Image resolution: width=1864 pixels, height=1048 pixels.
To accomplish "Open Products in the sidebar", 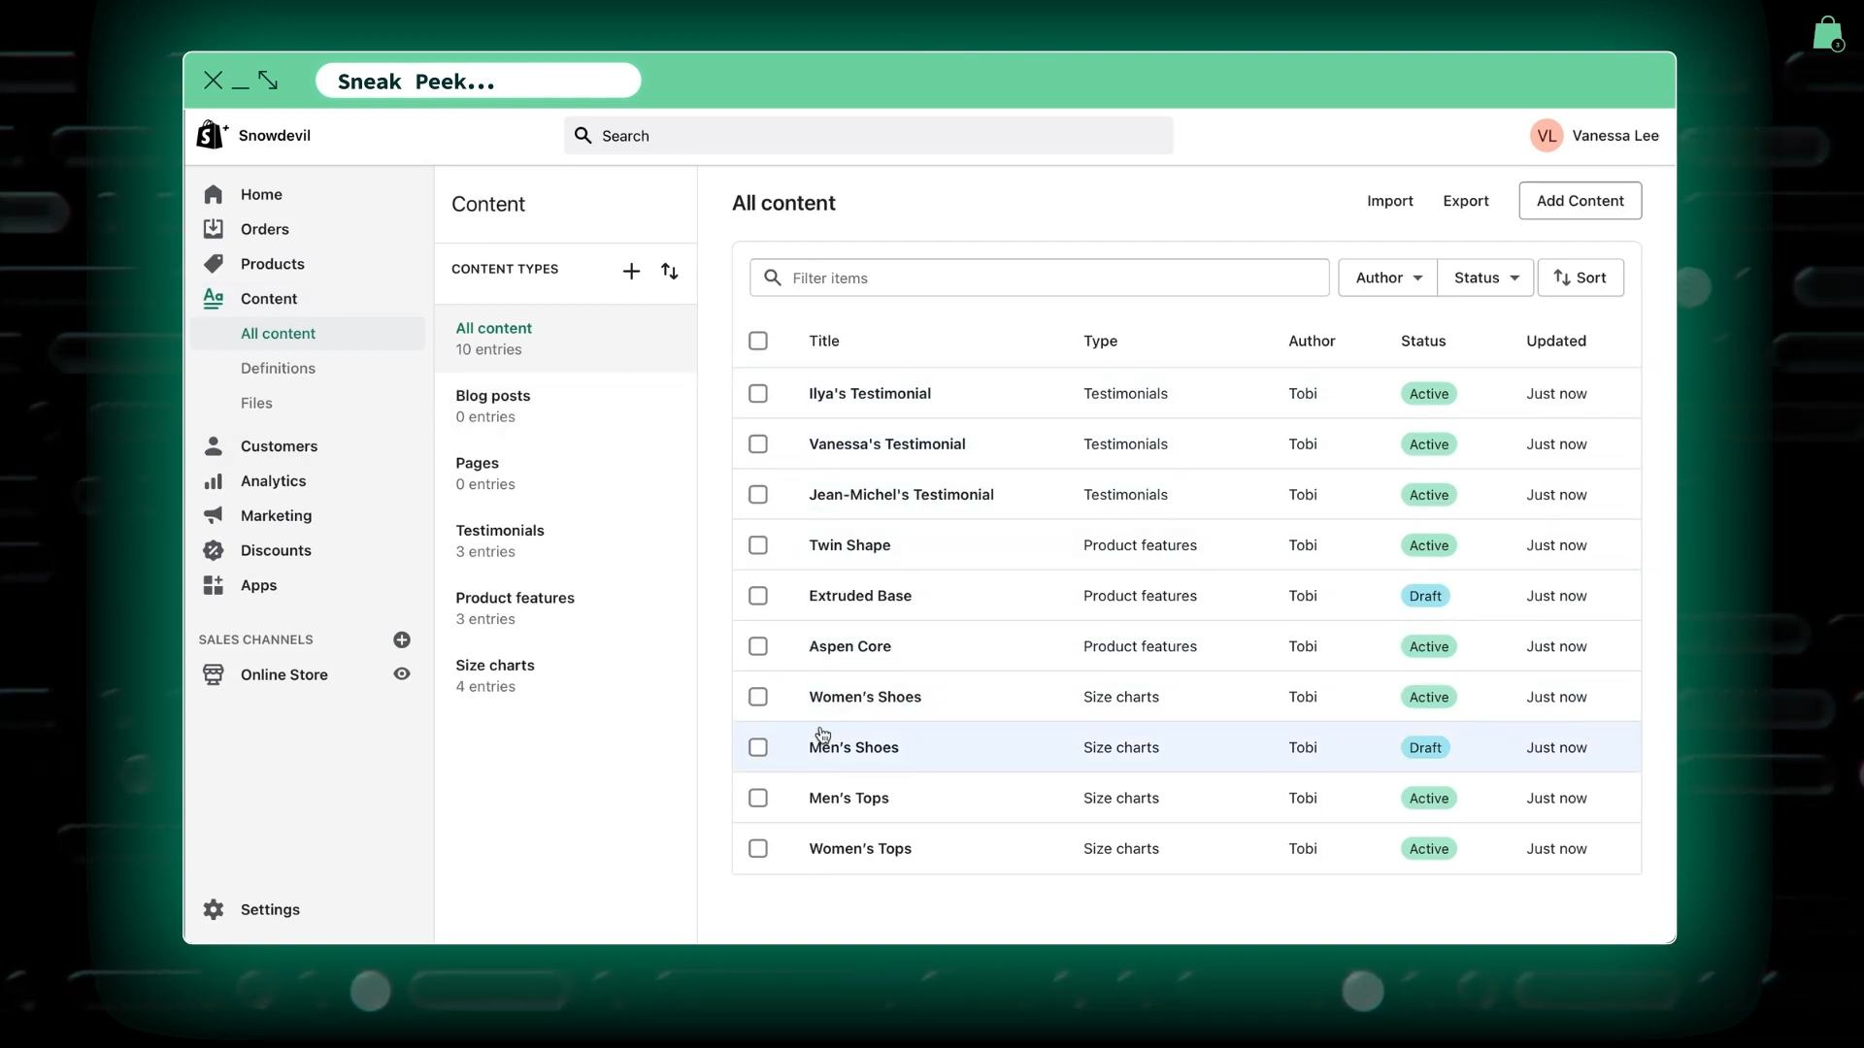I will point(273,264).
